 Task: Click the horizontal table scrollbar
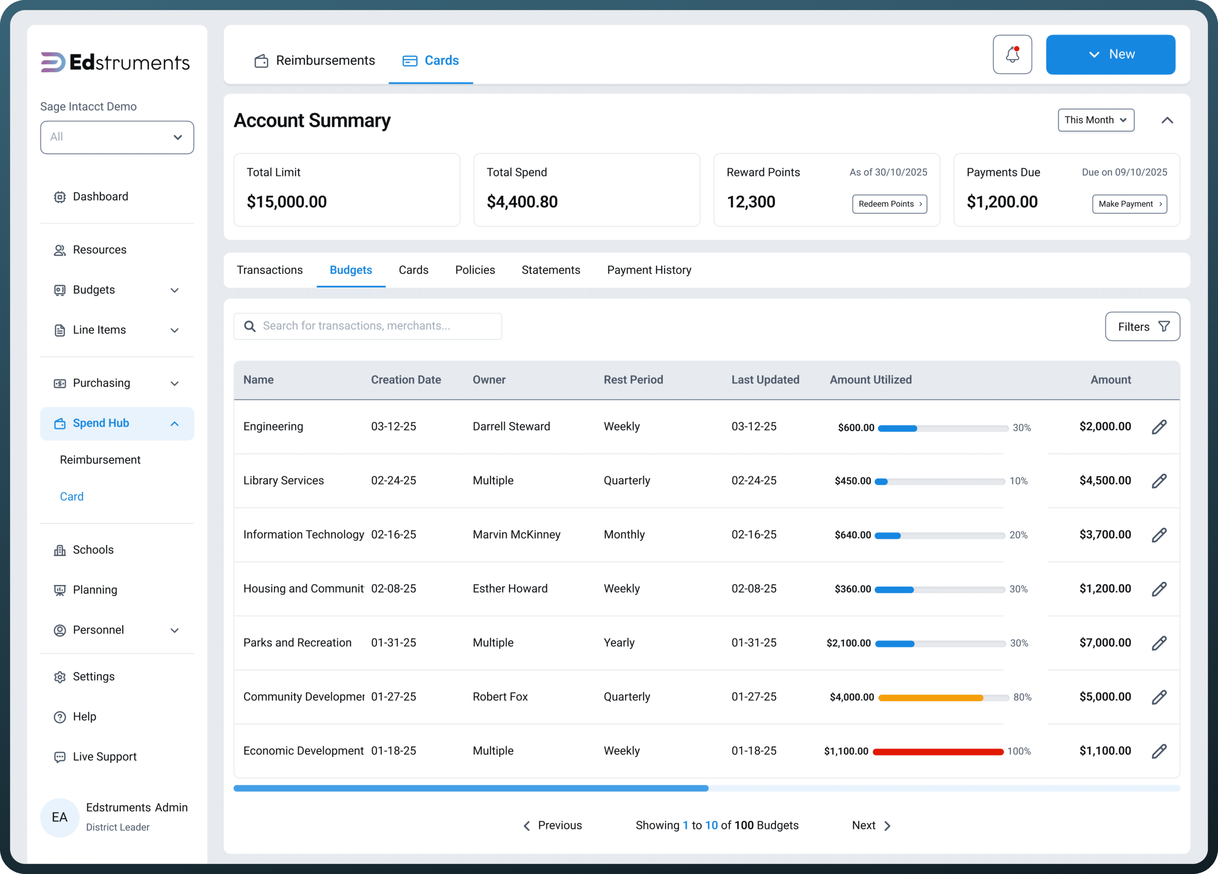point(706,788)
